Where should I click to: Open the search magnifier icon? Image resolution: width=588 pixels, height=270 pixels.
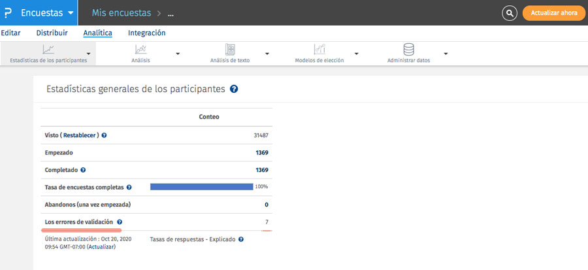pyautogui.click(x=510, y=12)
